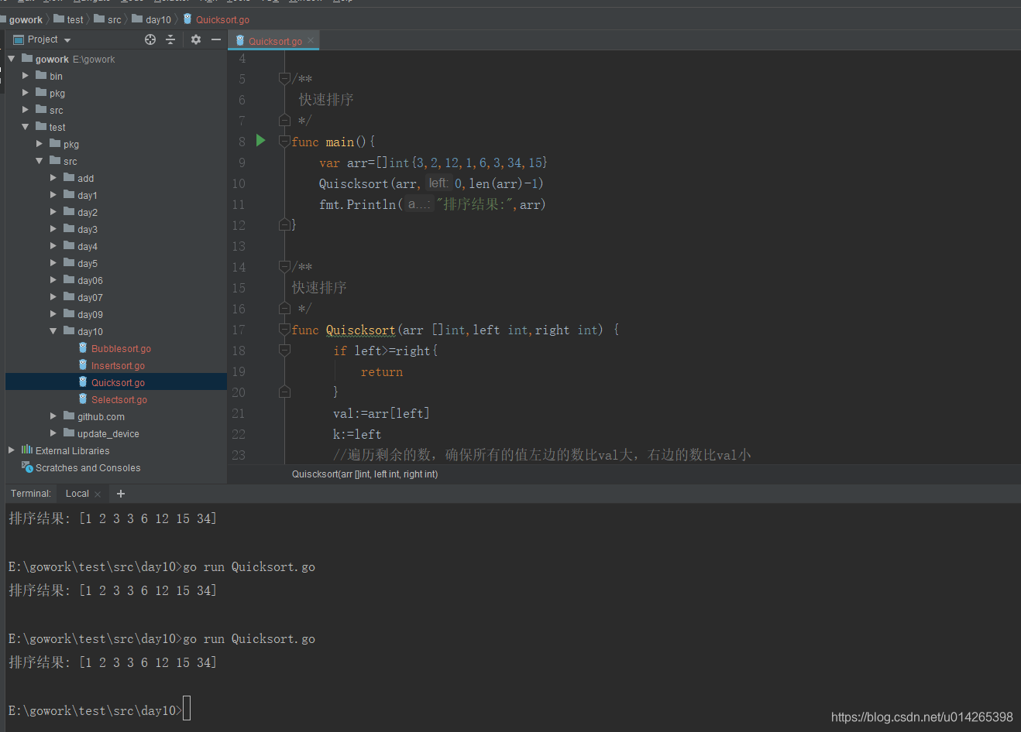This screenshot has width=1021, height=732.
Task: Select Bubblesort.go in project tree
Action: (x=121, y=349)
